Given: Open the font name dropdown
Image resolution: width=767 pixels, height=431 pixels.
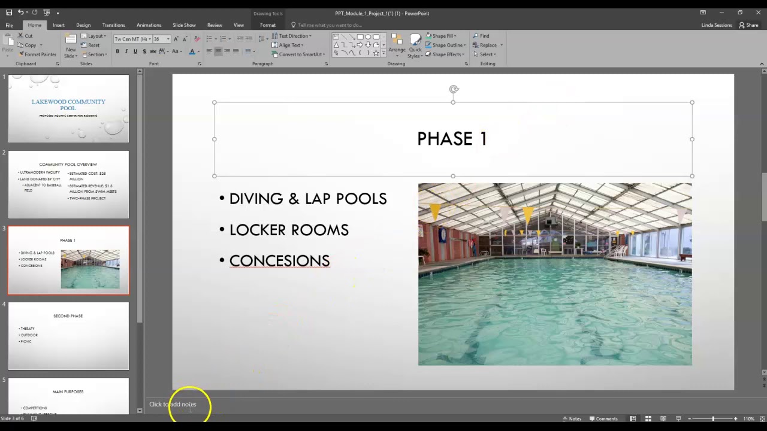Looking at the screenshot, I should click(149, 39).
